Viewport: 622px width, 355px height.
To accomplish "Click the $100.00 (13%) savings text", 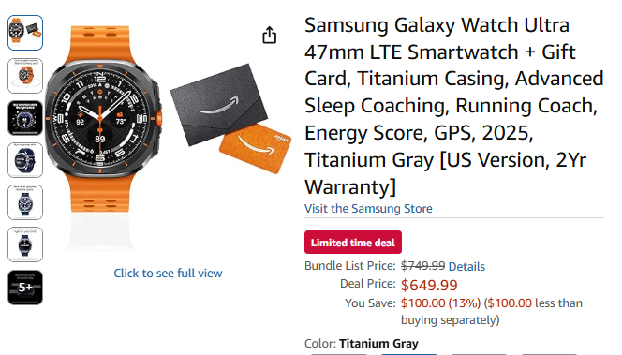I will click(x=440, y=303).
